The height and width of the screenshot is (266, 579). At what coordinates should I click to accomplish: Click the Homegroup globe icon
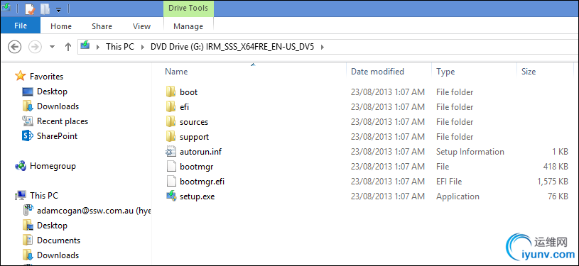[20, 166]
